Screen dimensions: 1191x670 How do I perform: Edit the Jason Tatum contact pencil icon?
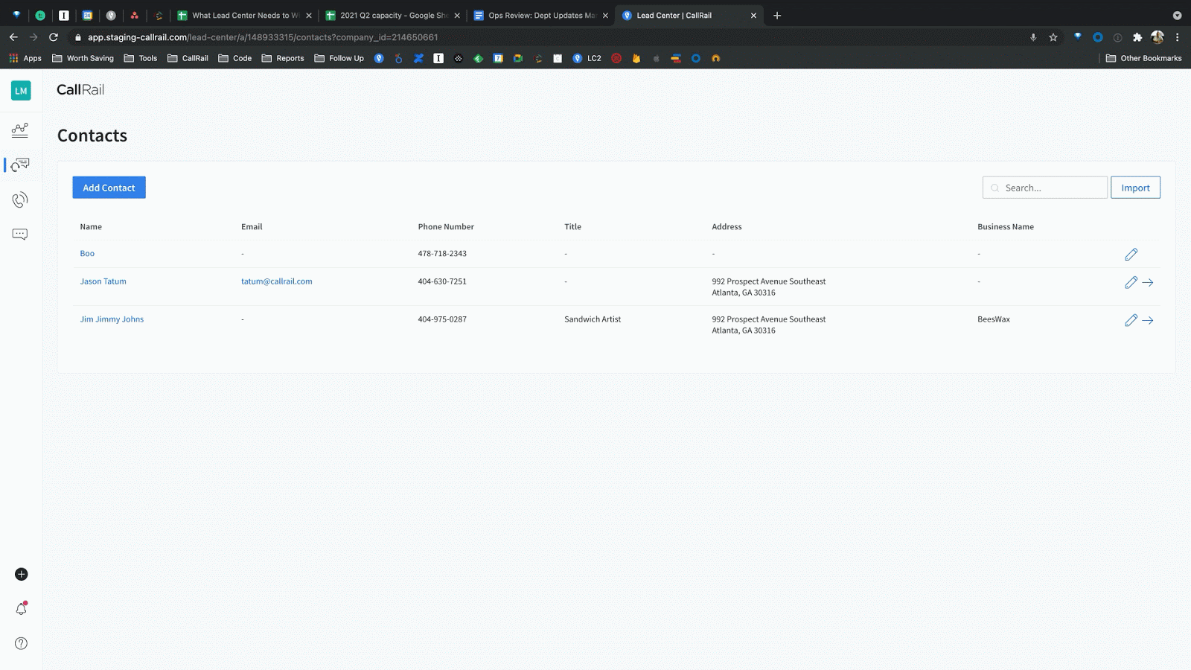[1131, 283]
